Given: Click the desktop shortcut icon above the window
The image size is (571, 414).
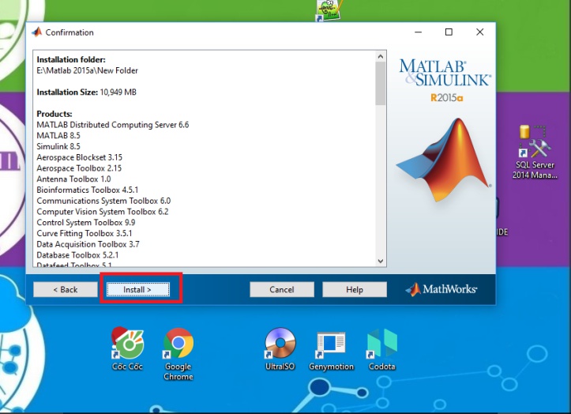Looking at the screenshot, I should pos(329,10).
